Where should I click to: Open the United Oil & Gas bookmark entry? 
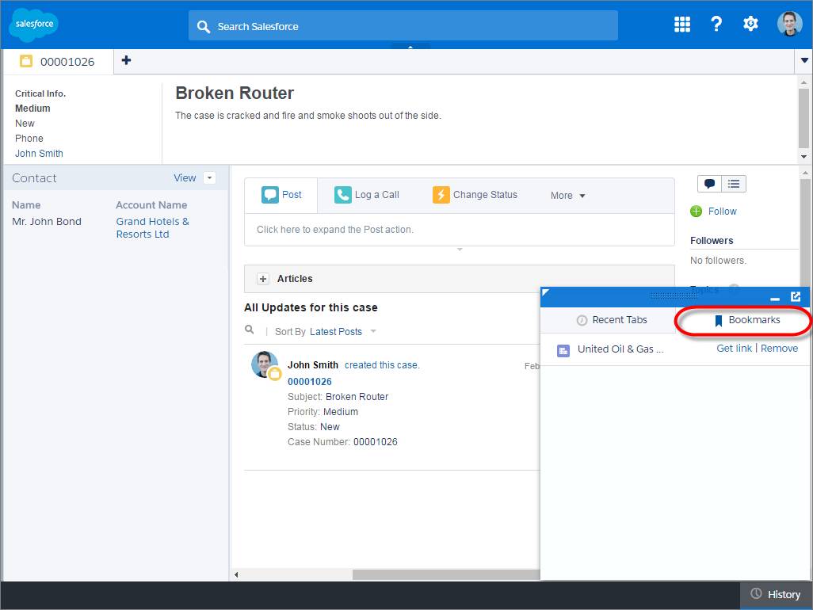point(620,349)
